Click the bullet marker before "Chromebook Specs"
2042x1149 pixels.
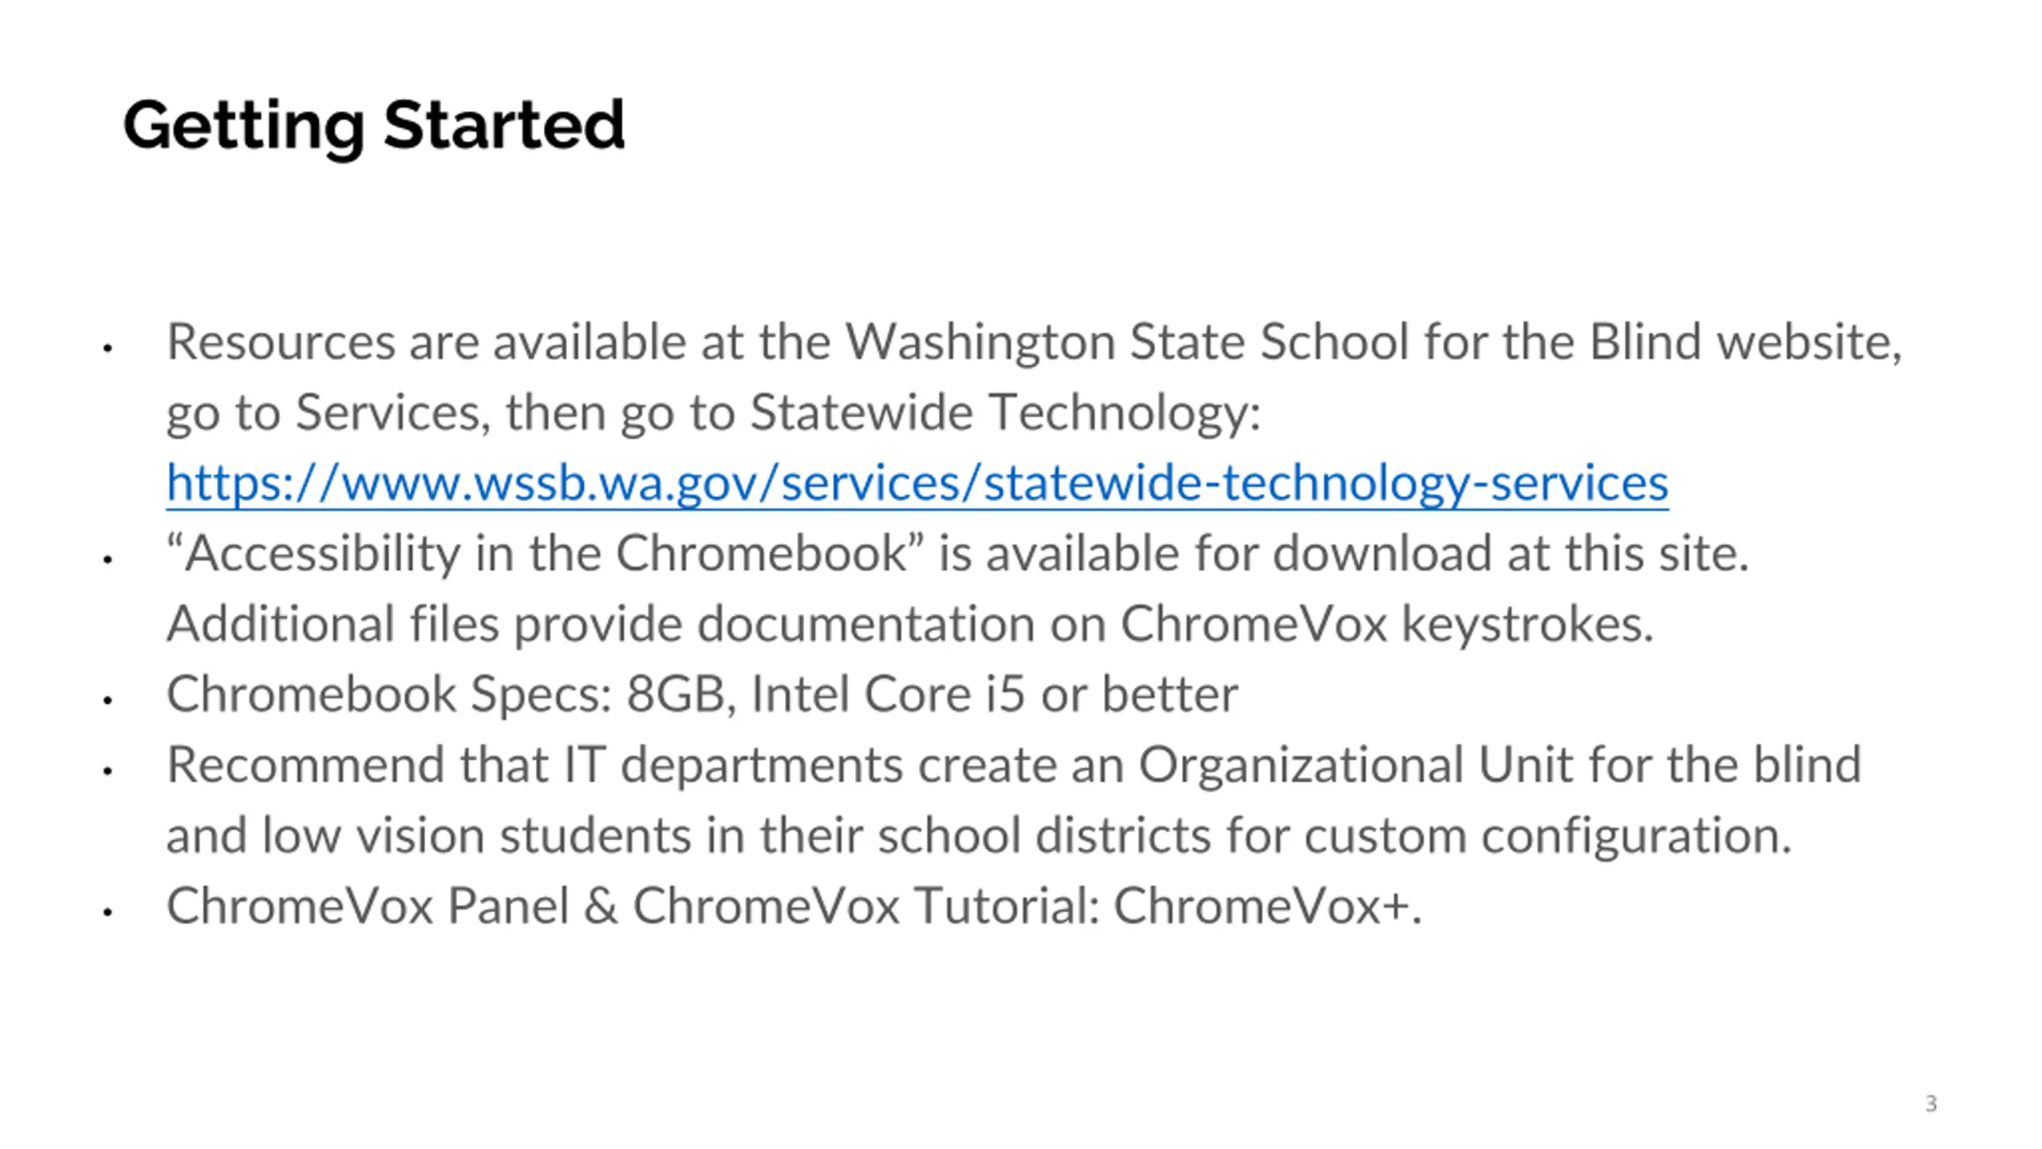tap(108, 700)
